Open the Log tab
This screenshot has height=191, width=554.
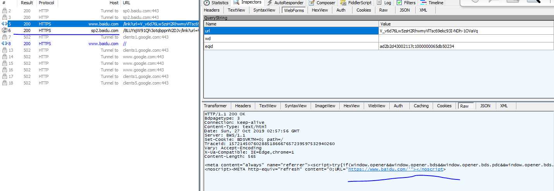coord(384,3)
